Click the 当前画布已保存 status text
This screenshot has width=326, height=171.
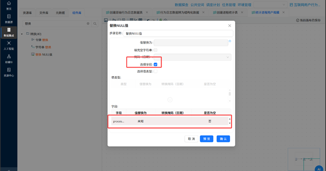pyautogui.click(x=308, y=20)
